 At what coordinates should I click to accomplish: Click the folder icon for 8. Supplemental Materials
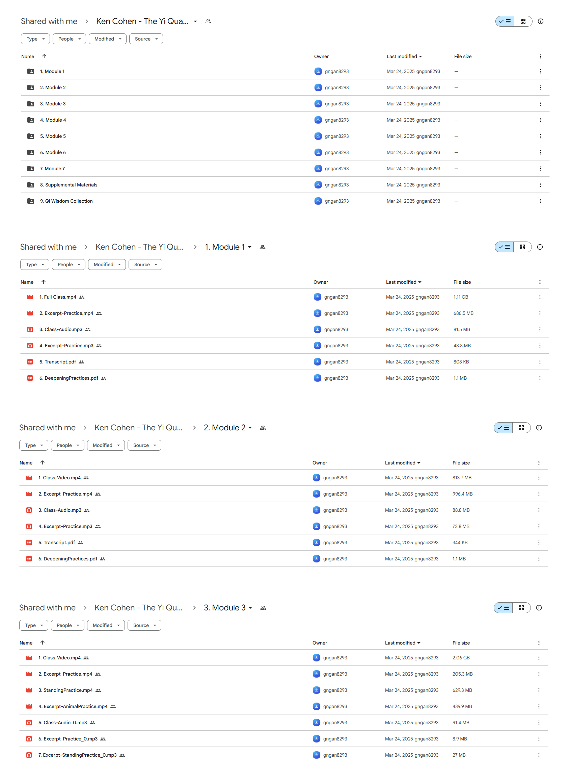coord(31,185)
